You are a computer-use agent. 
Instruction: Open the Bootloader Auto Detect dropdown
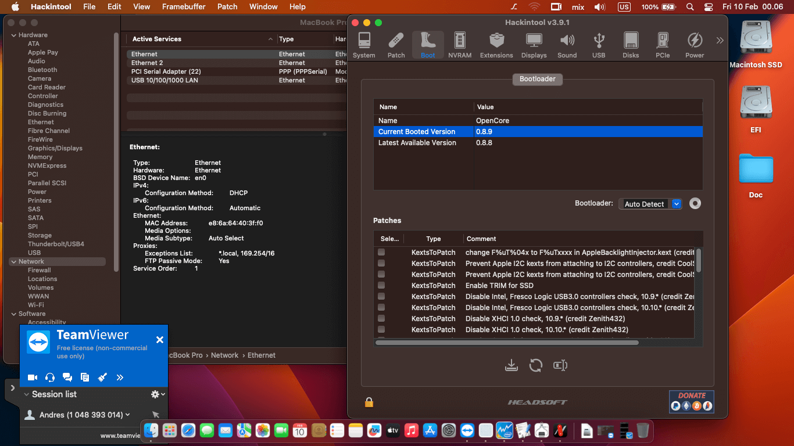pos(650,204)
